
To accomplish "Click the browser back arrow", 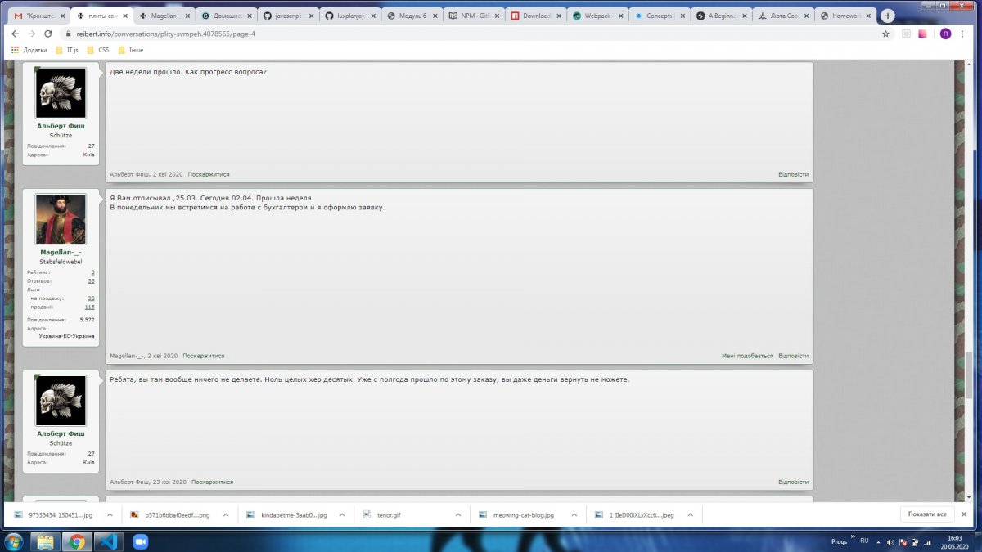I will 15,34.
